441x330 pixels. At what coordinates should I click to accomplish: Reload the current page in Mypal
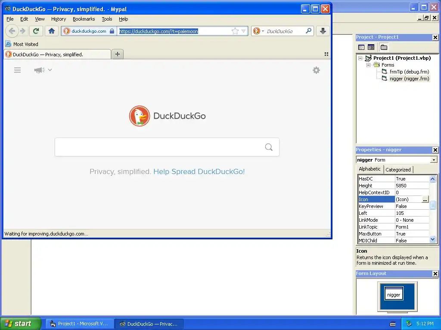click(x=36, y=31)
